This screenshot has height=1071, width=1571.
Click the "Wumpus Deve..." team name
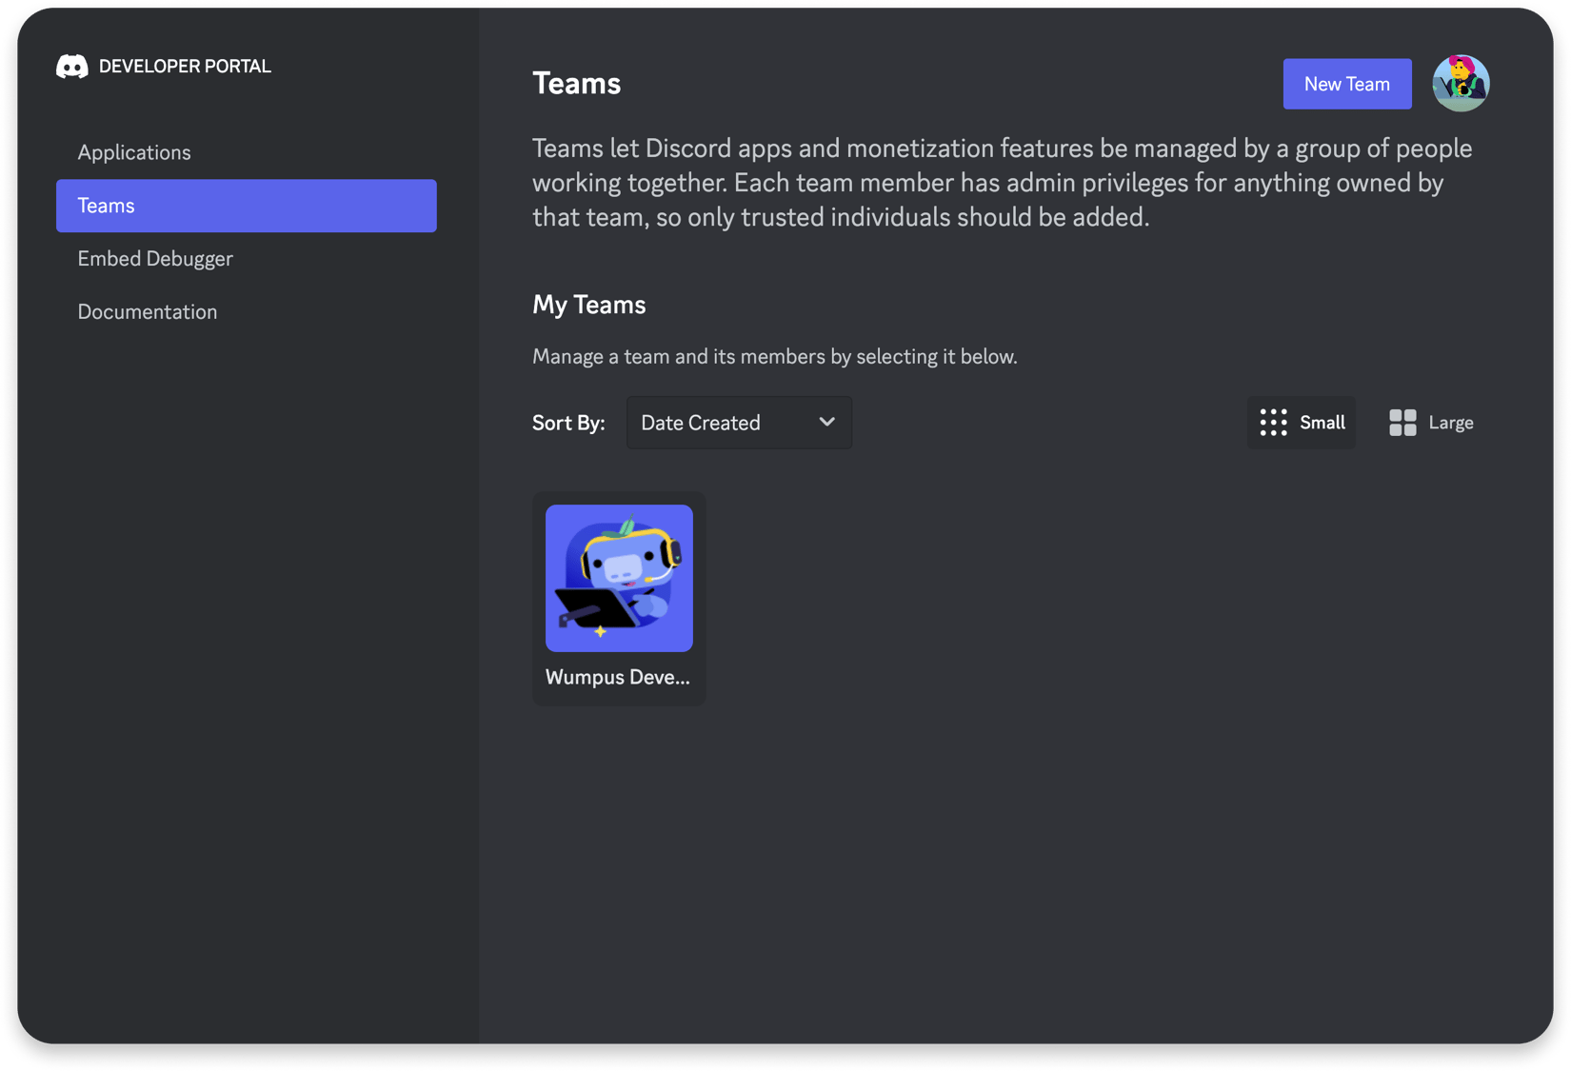point(618,678)
